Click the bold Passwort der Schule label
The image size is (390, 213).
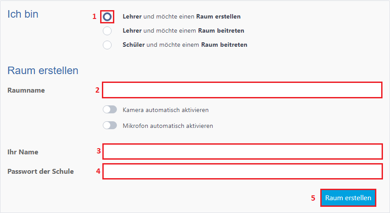tap(41, 172)
